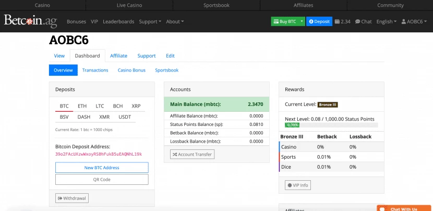433x211 pixels.
Task: Select BSV deposit currency
Action: tap(64, 116)
